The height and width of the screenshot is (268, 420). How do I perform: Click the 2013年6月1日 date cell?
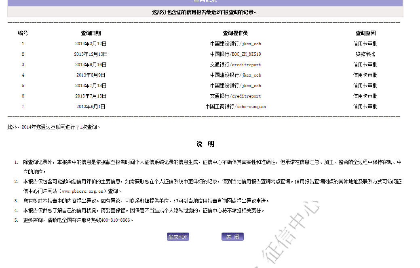[91, 107]
